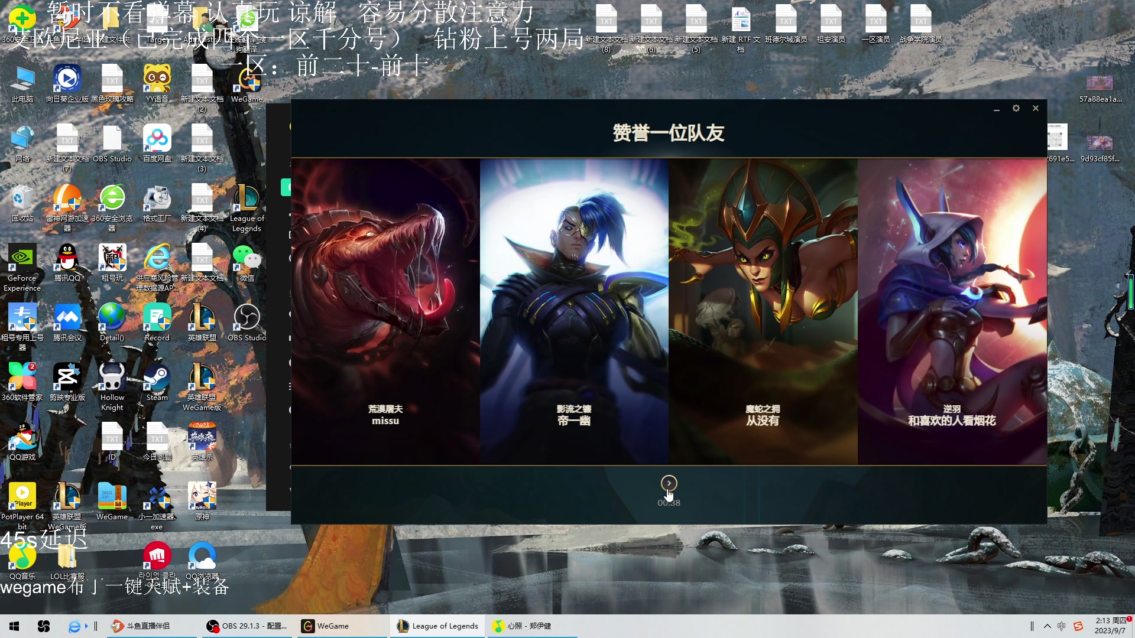Image resolution: width=1135 pixels, height=638 pixels.
Task: Open the 腾讯会议 desktop icon
Action: [67, 323]
